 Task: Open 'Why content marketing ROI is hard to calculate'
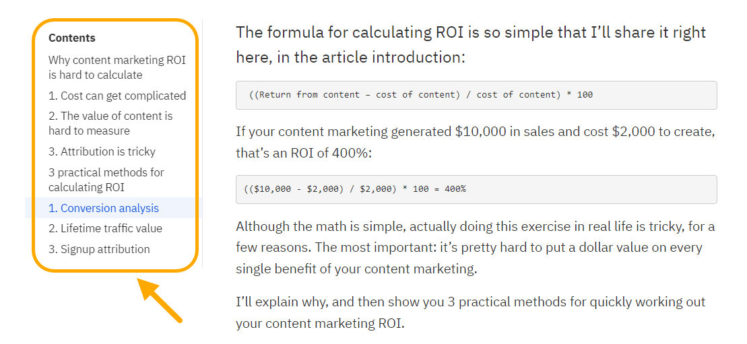117,67
